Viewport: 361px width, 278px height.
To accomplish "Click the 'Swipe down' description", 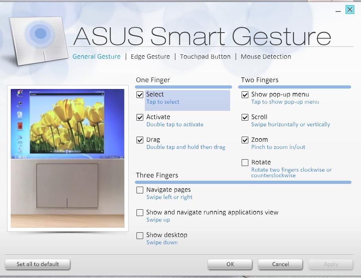I will [162, 243].
